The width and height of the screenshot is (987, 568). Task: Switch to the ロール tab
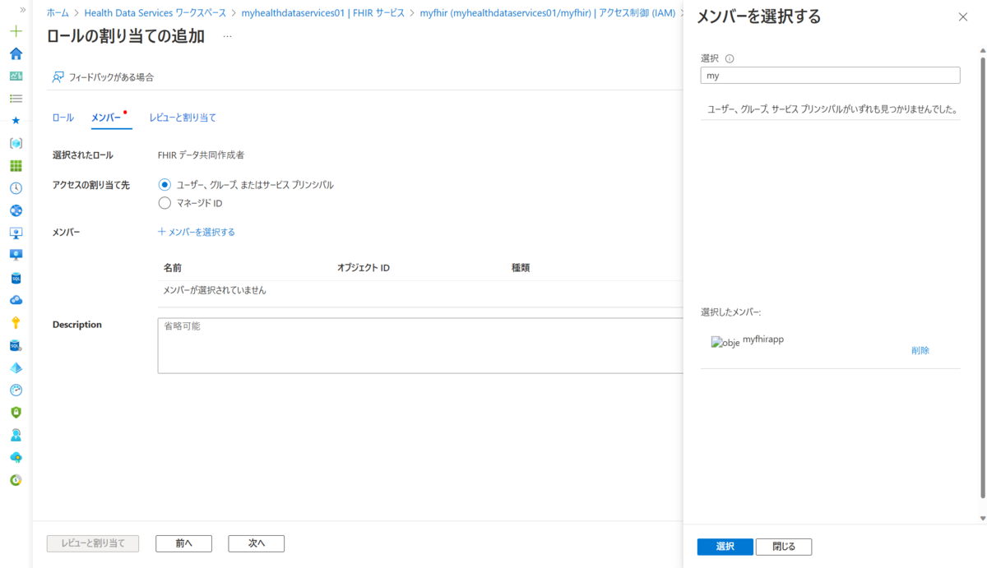coord(63,118)
